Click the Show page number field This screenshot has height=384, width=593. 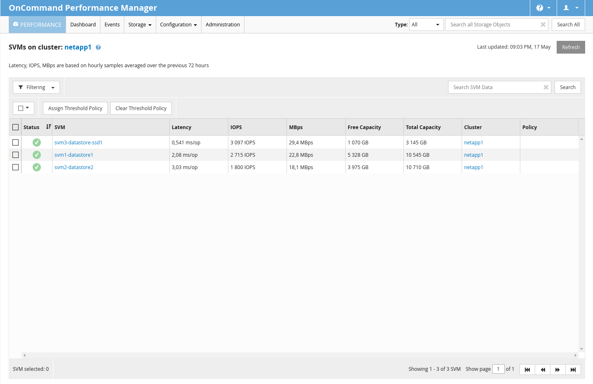tap(498, 369)
